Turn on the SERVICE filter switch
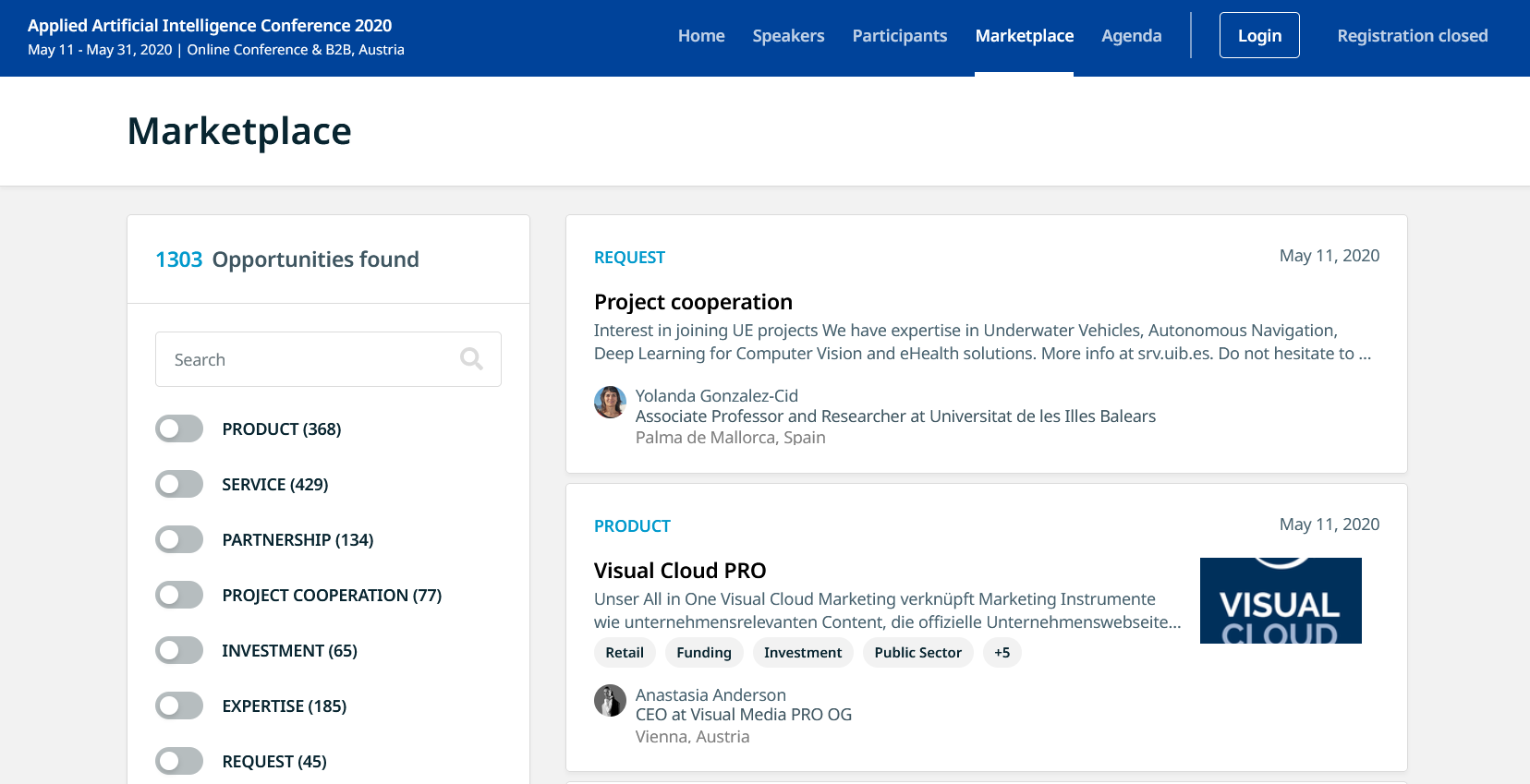This screenshot has height=784, width=1530. point(179,484)
